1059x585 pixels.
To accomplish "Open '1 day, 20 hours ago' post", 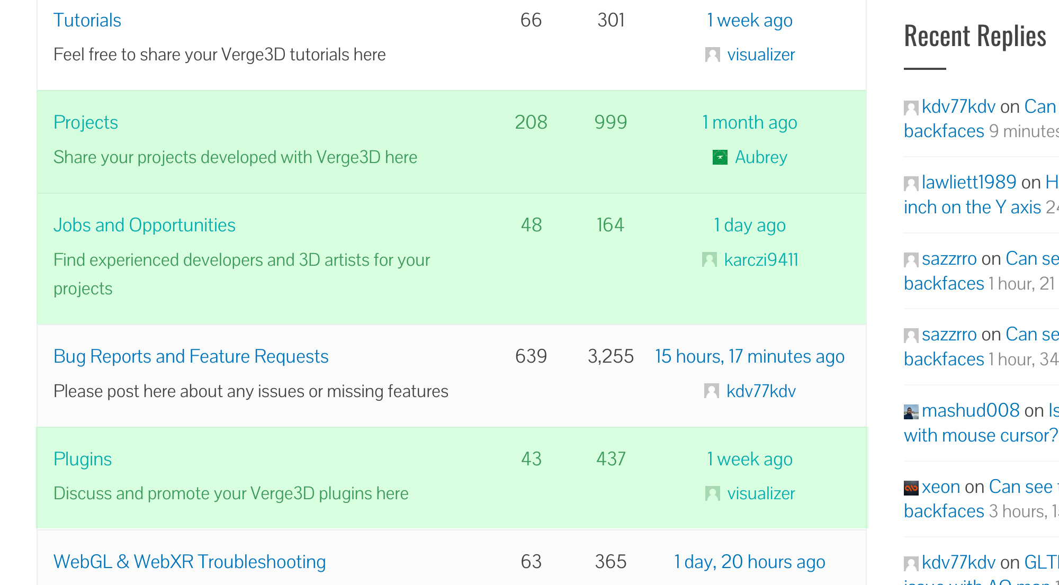I will coord(750,562).
